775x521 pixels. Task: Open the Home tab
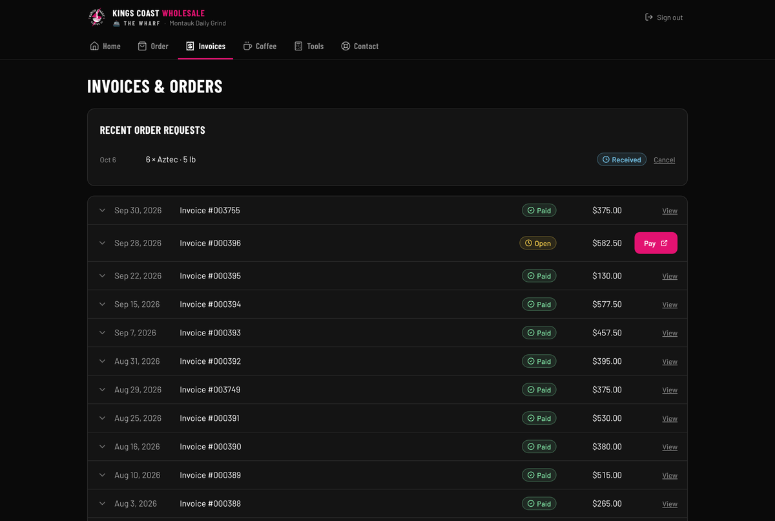coord(105,46)
